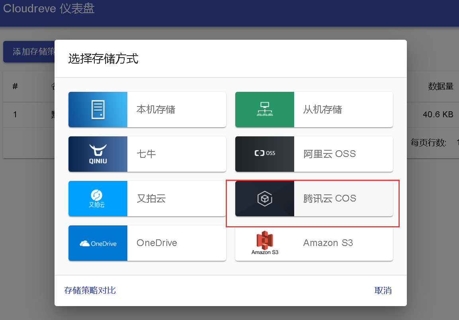Choose the OneDrive cloud logo

(x=98, y=243)
